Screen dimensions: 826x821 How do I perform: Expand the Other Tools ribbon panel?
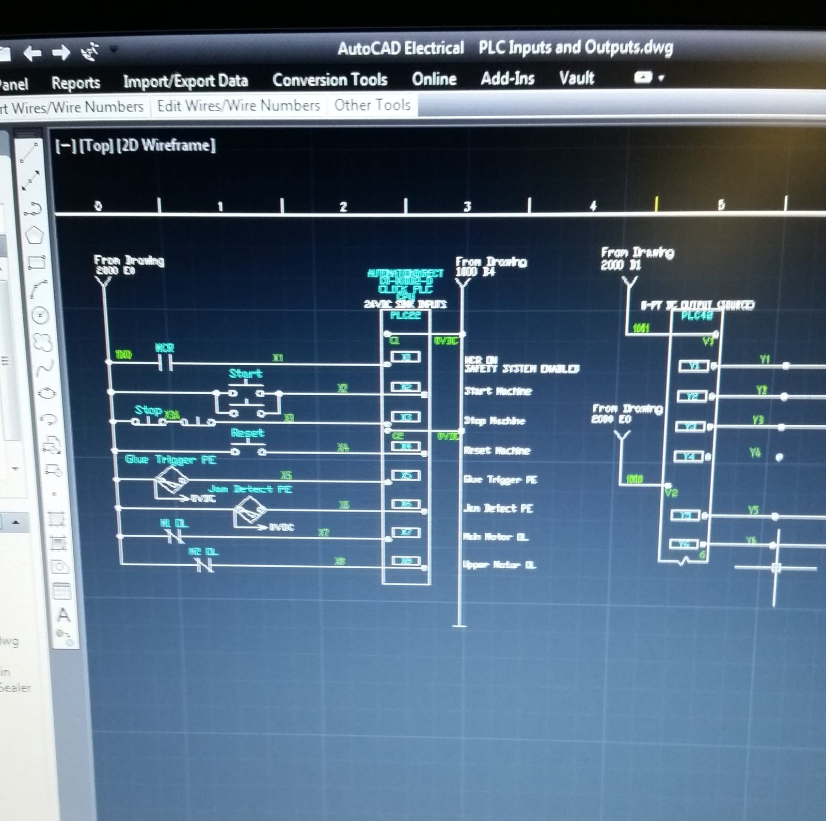coord(372,105)
